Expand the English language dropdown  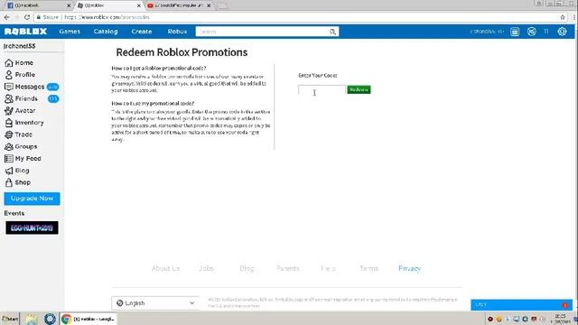(x=155, y=303)
